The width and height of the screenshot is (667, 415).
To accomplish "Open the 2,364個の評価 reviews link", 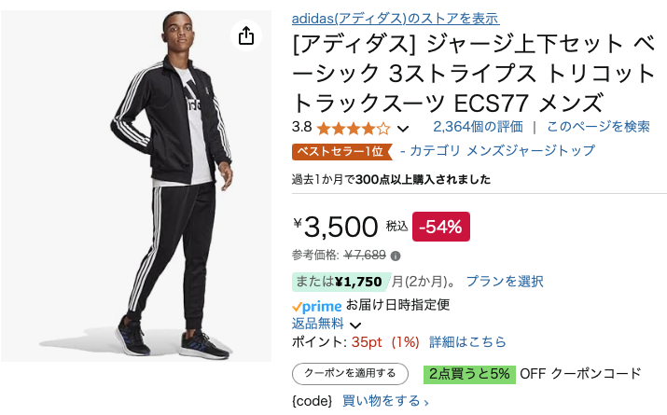I will tap(478, 127).
